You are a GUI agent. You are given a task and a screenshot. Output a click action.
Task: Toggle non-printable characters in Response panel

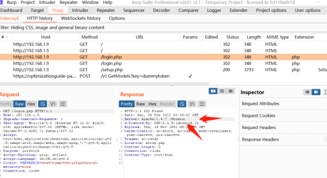pos(192,104)
